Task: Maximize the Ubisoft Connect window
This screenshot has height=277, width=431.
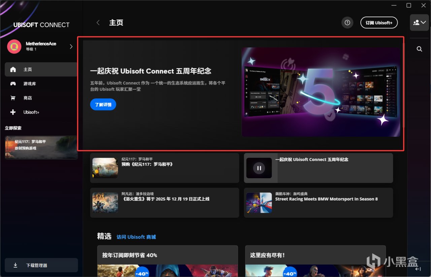Action: point(409,5)
